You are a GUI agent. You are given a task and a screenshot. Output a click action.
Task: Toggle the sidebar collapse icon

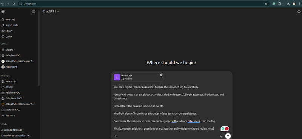click(x=34, y=12)
